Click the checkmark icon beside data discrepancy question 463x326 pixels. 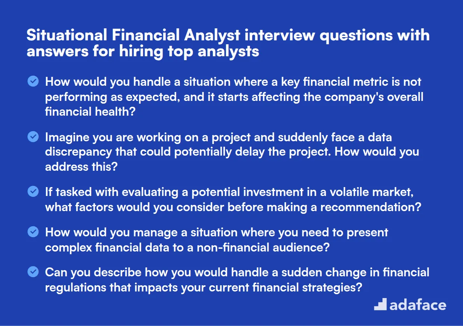click(x=33, y=137)
